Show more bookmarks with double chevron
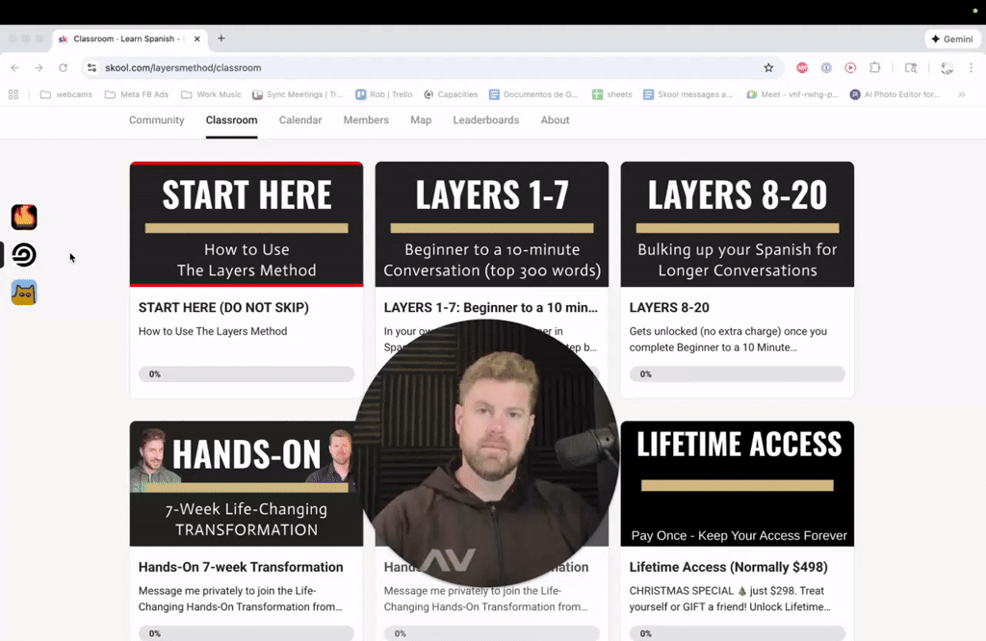 click(962, 94)
